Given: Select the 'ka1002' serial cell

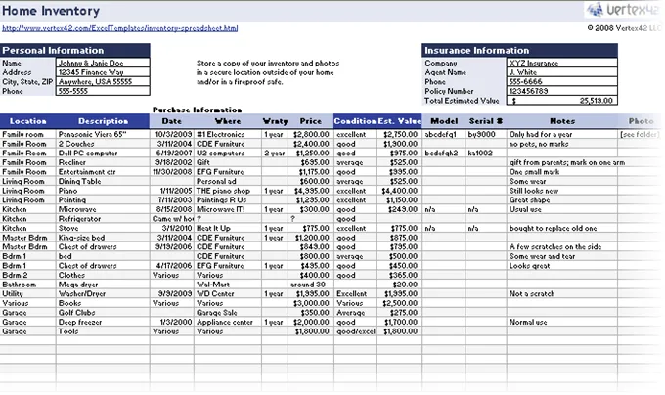Looking at the screenshot, I should 486,153.
